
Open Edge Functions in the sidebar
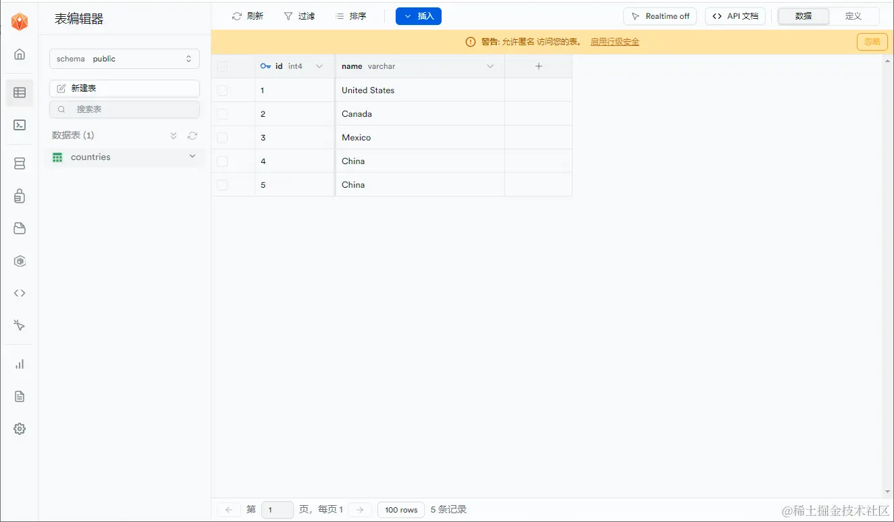click(19, 261)
